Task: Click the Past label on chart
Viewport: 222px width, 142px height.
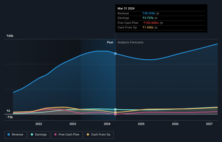Action: click(110, 42)
